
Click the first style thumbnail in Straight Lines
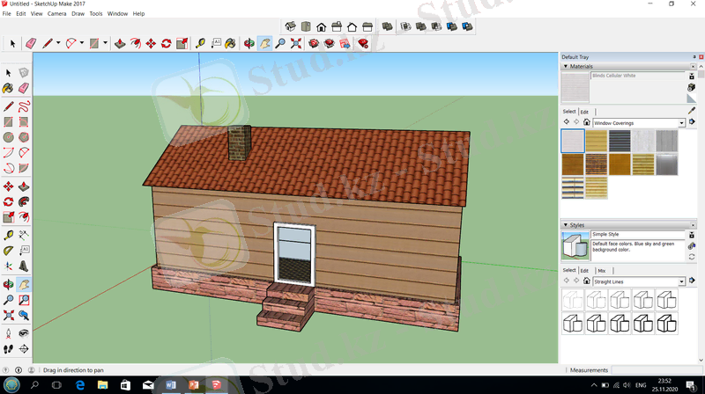(572, 300)
